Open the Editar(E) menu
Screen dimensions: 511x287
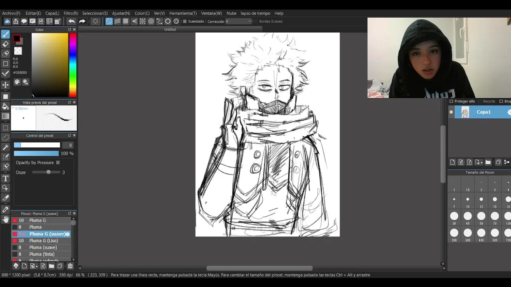coord(34,13)
